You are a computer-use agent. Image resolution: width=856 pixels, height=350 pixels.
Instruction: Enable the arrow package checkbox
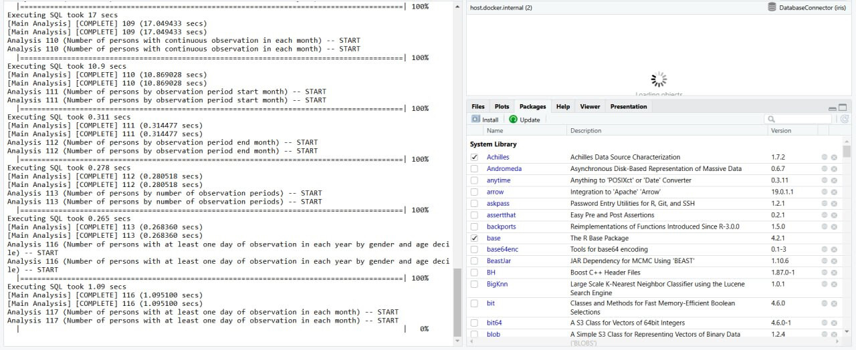474,192
